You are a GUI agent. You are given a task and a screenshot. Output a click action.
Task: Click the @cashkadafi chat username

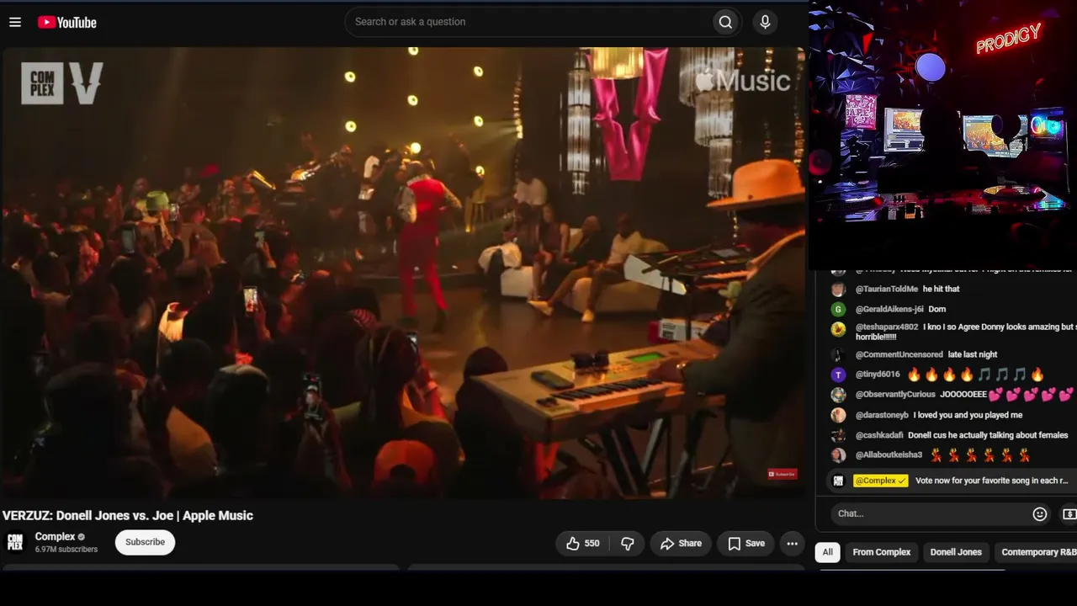879,435
